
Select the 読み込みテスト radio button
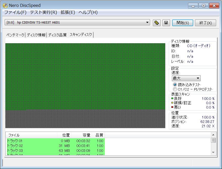coord(175,84)
